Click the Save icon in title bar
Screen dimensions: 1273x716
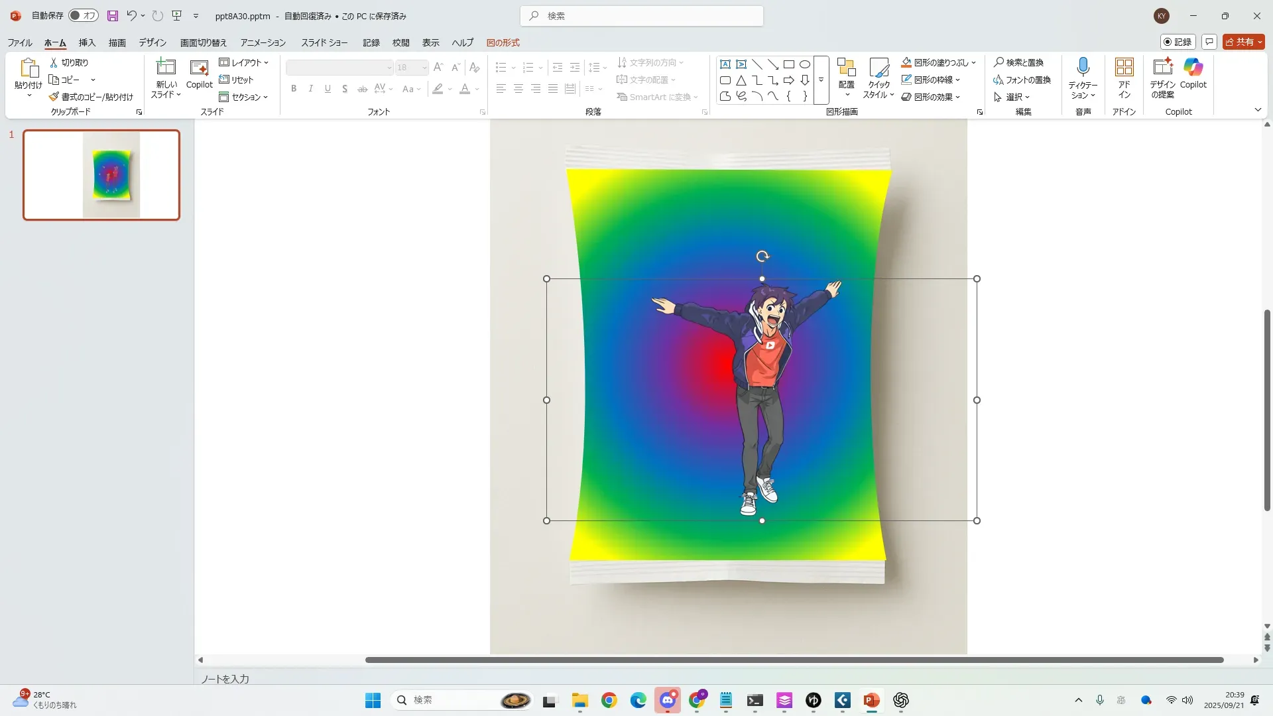click(113, 16)
